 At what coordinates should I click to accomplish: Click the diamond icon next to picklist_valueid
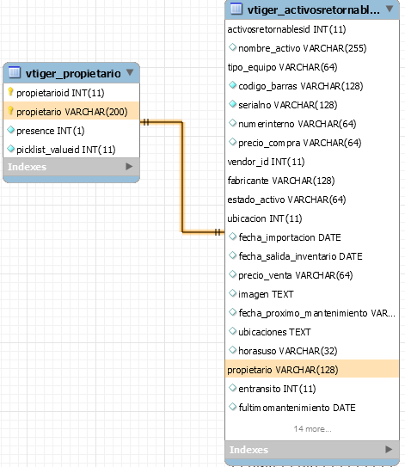(x=10, y=149)
